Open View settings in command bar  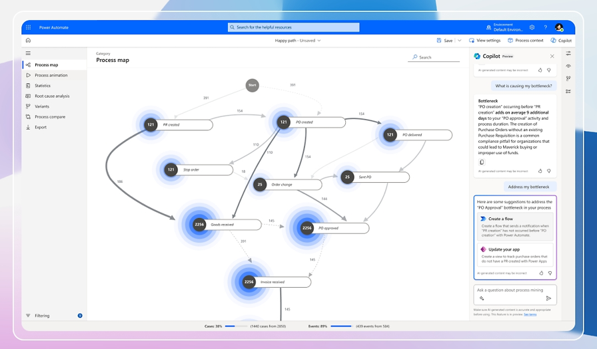click(484, 41)
